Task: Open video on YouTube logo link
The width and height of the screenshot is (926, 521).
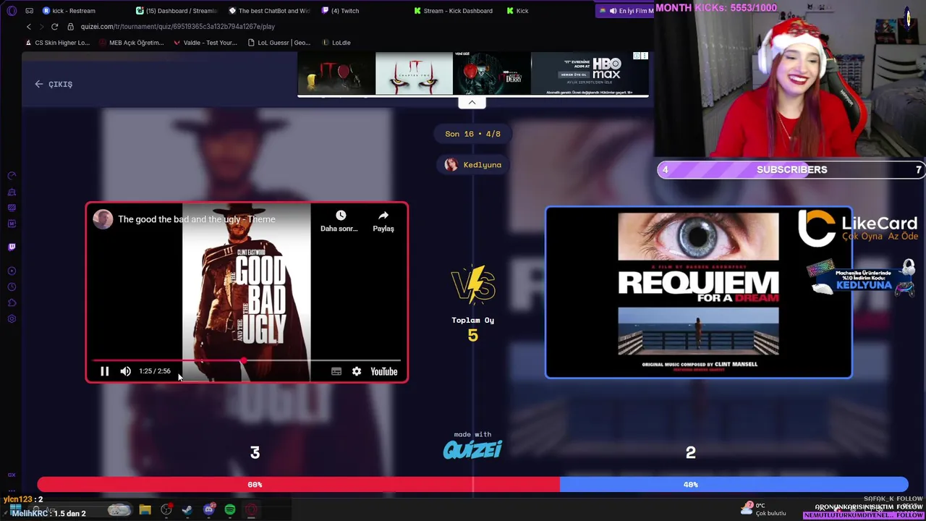Action: tap(384, 371)
